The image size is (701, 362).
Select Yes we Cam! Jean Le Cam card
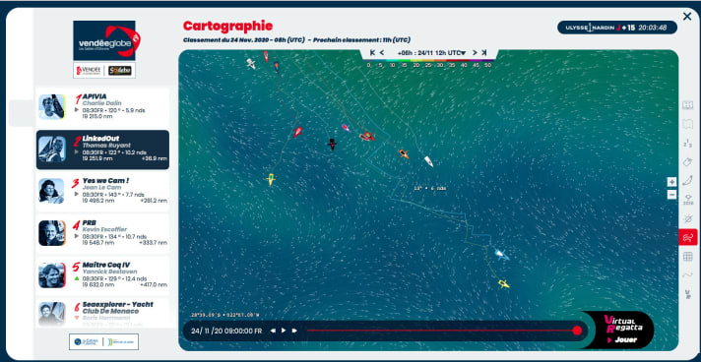(x=102, y=192)
